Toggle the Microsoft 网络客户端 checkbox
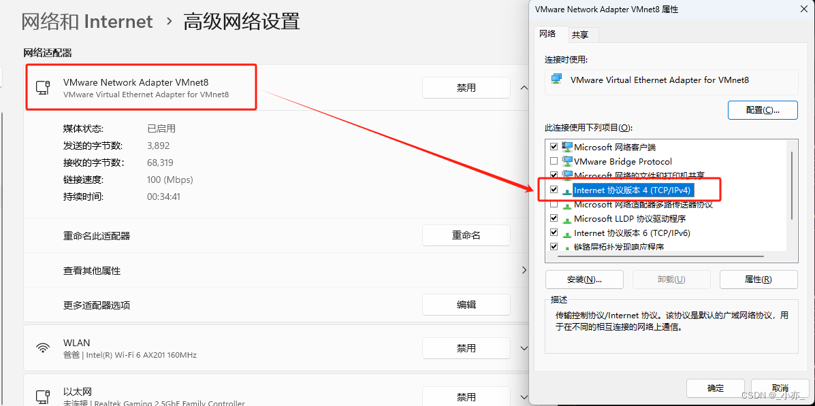This screenshot has height=406, width=815. pos(554,147)
